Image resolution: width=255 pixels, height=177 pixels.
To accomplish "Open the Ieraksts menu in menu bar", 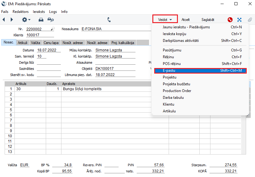I will 39,12.
